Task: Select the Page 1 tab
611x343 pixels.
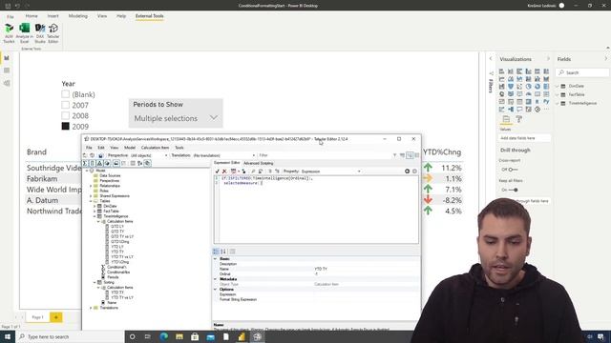Action: tap(38, 317)
